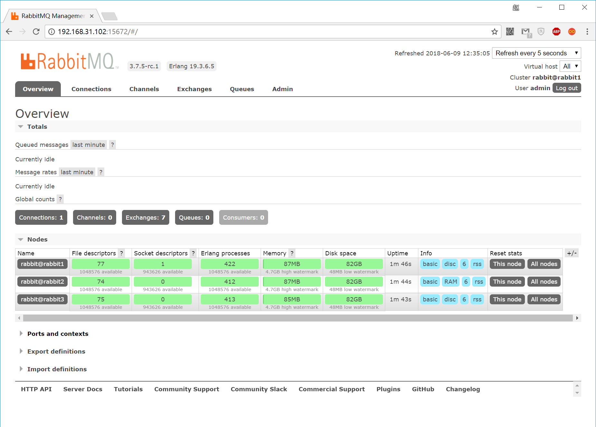
Task: Open the refresh interval dropdown
Action: coord(536,53)
